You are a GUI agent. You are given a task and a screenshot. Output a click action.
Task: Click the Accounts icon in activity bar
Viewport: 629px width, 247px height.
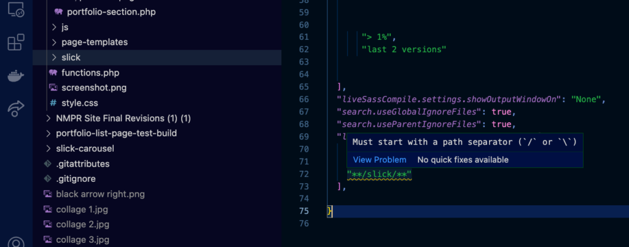pos(16,243)
